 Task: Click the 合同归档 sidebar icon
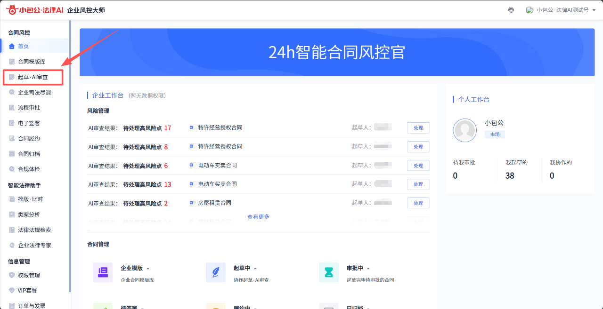tap(12, 154)
